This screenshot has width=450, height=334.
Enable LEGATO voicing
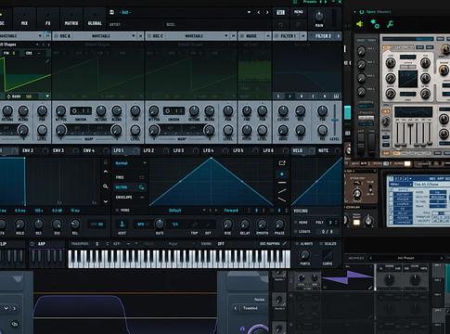[x=296, y=231]
